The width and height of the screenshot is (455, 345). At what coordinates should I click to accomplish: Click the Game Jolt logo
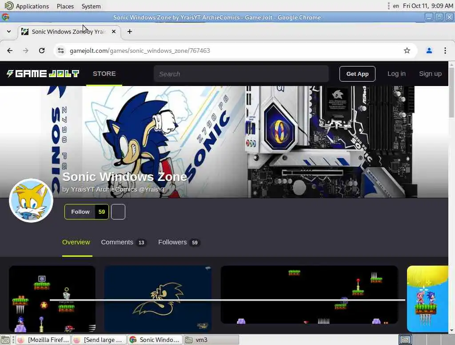pyautogui.click(x=43, y=74)
